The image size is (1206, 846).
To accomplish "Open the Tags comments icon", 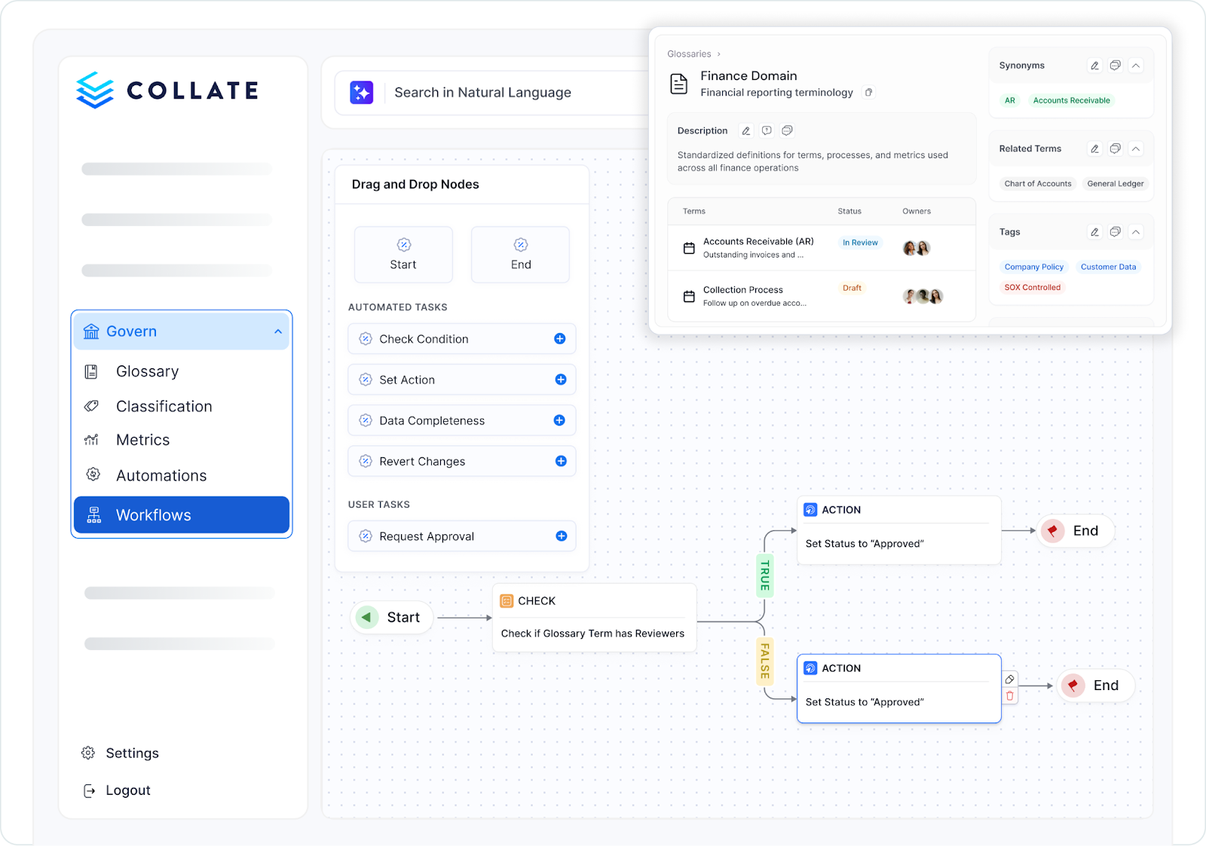I will coord(1116,232).
